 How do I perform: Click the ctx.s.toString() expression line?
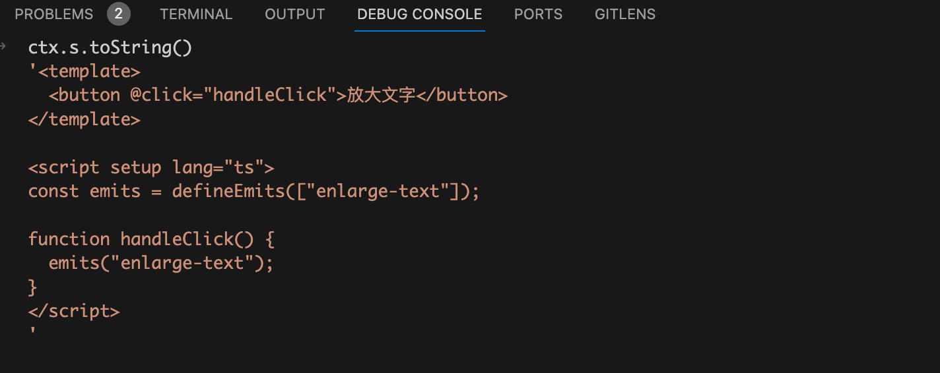coord(110,47)
